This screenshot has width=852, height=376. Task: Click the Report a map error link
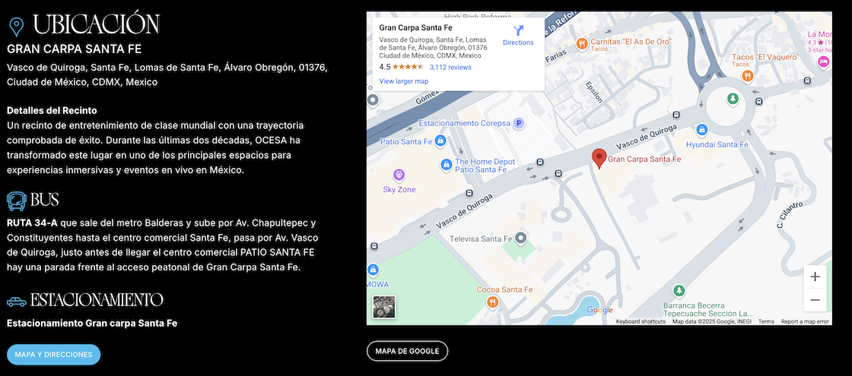click(x=804, y=321)
